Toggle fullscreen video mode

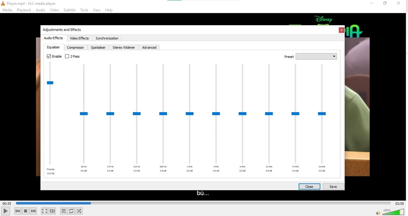[x=45, y=211]
